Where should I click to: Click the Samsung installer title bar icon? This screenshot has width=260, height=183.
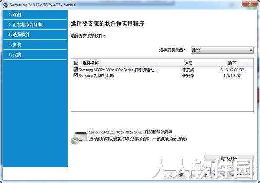5,5
